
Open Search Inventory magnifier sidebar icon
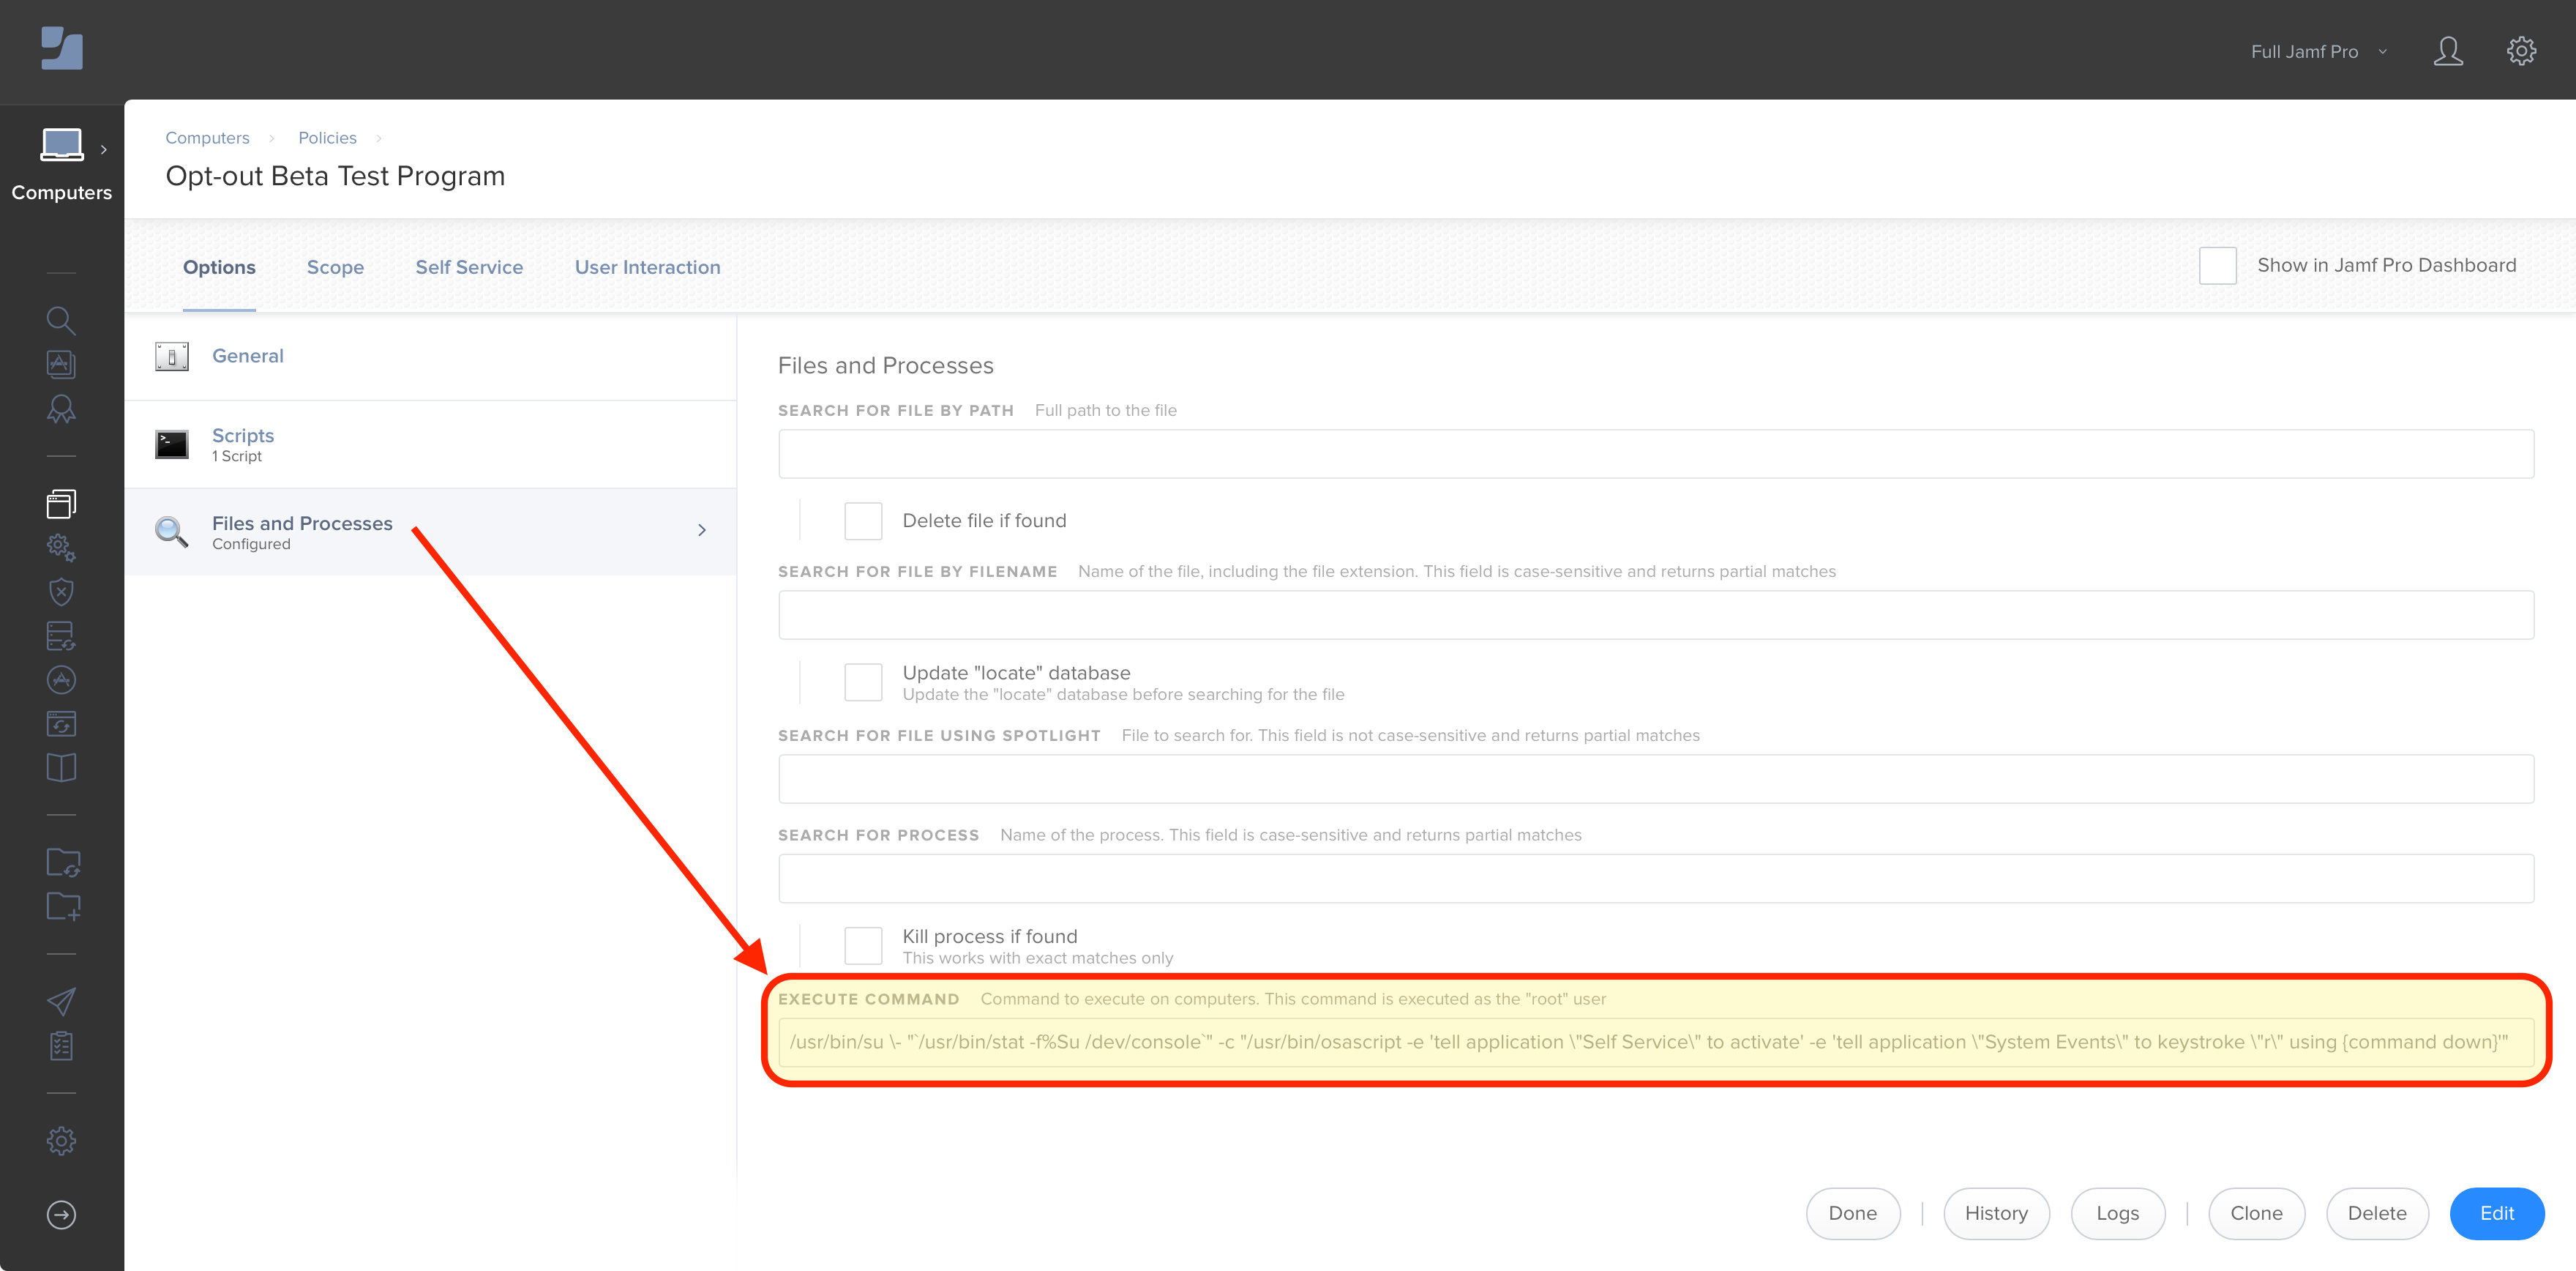[61, 320]
